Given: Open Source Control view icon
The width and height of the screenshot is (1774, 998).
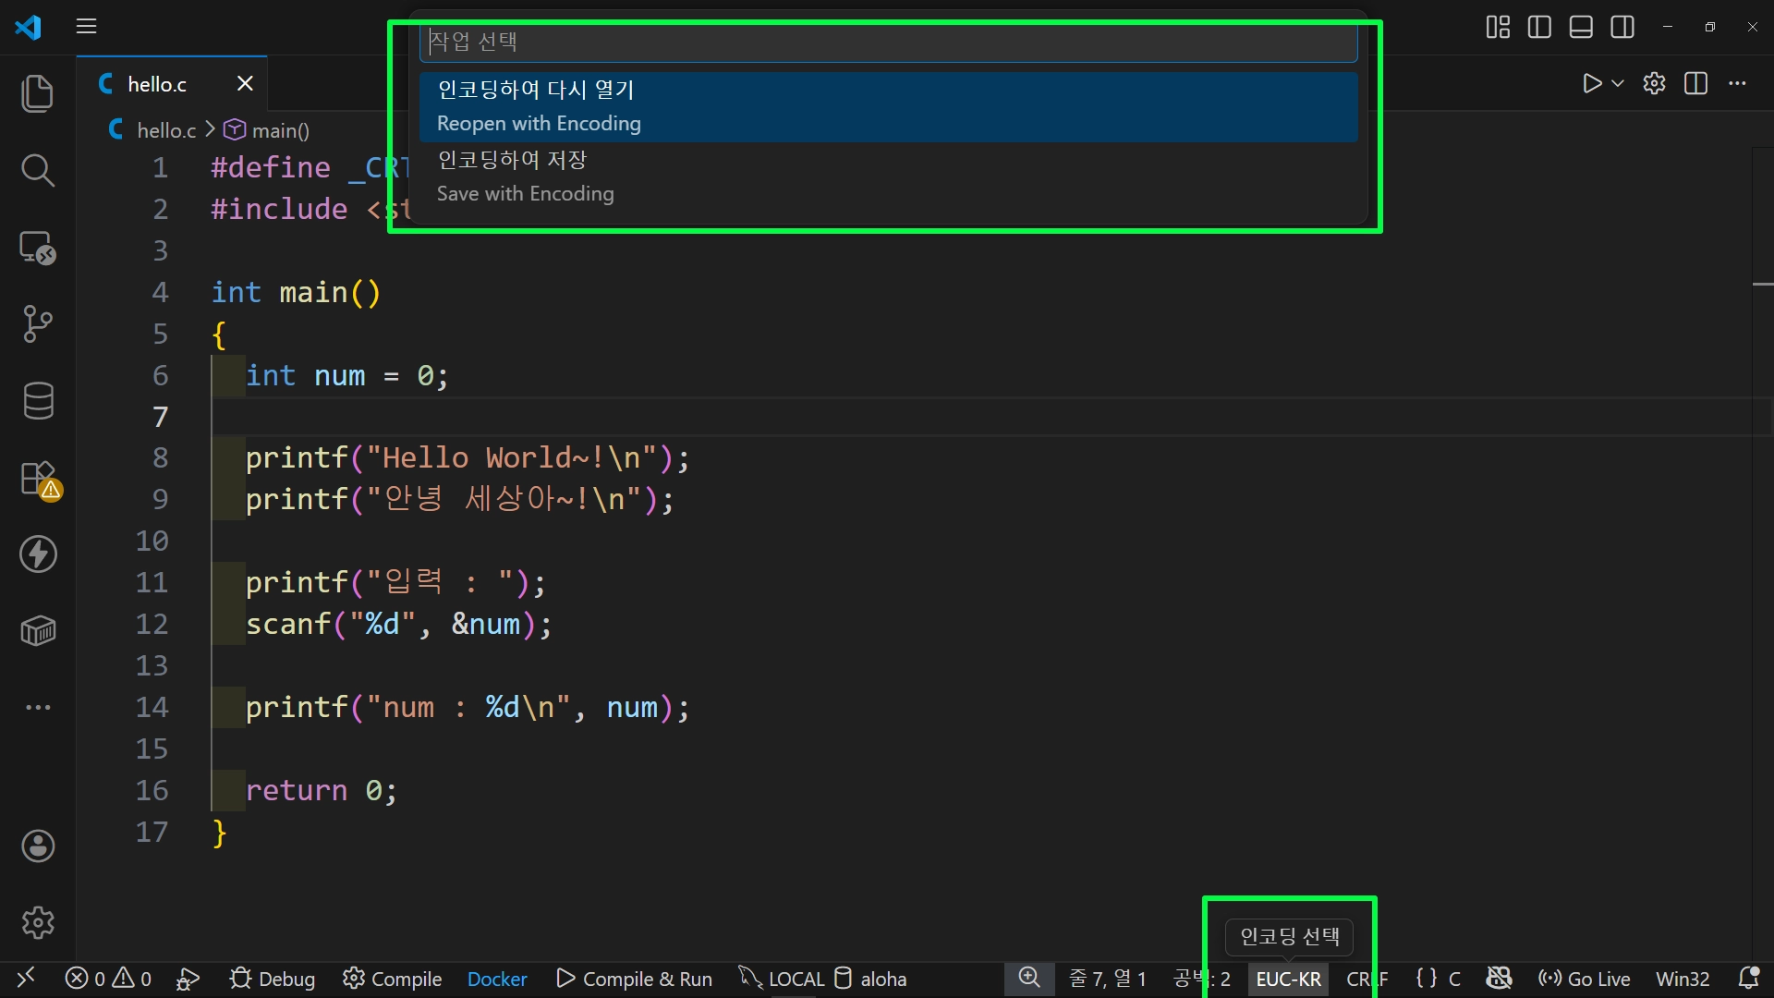Looking at the screenshot, I should [x=37, y=323].
